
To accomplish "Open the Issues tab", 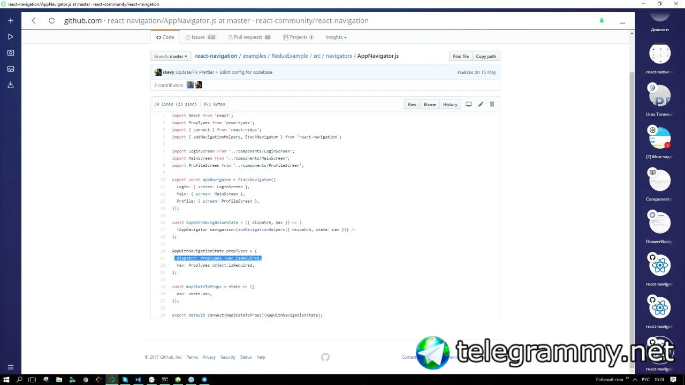I will coord(201,37).
